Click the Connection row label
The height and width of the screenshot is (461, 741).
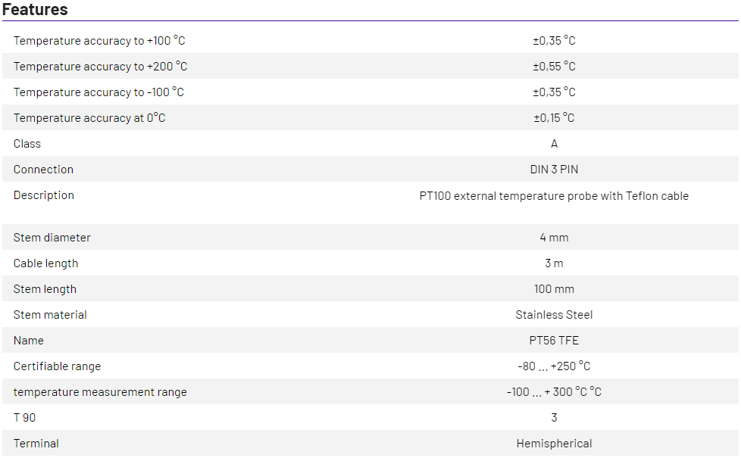coord(43,170)
